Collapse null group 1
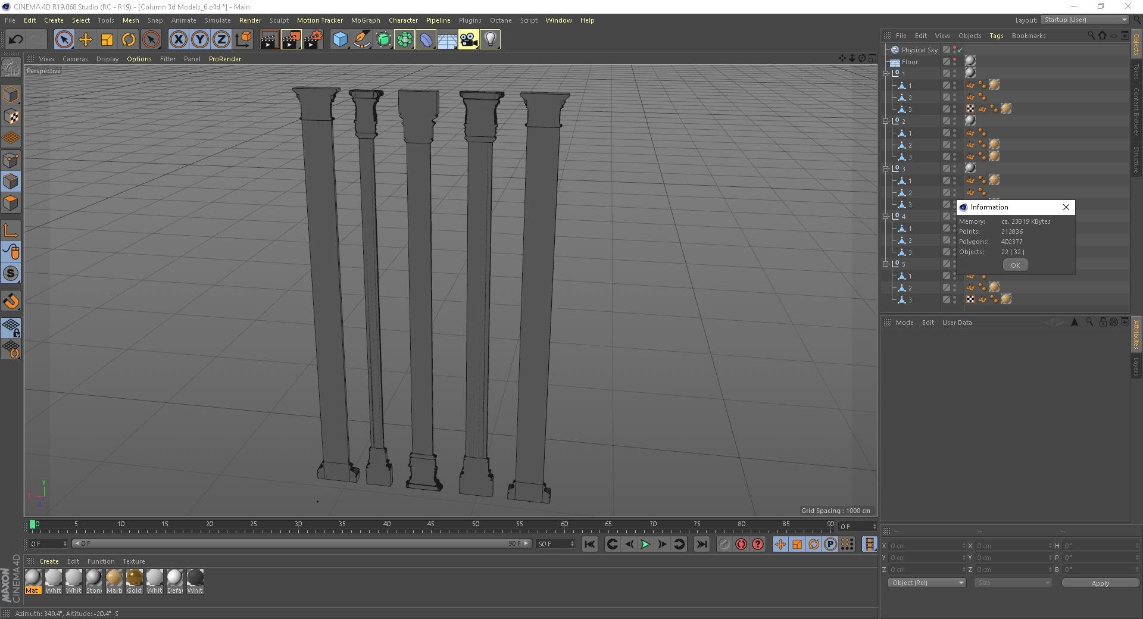Screen dimensions: 1143x619 [886, 74]
